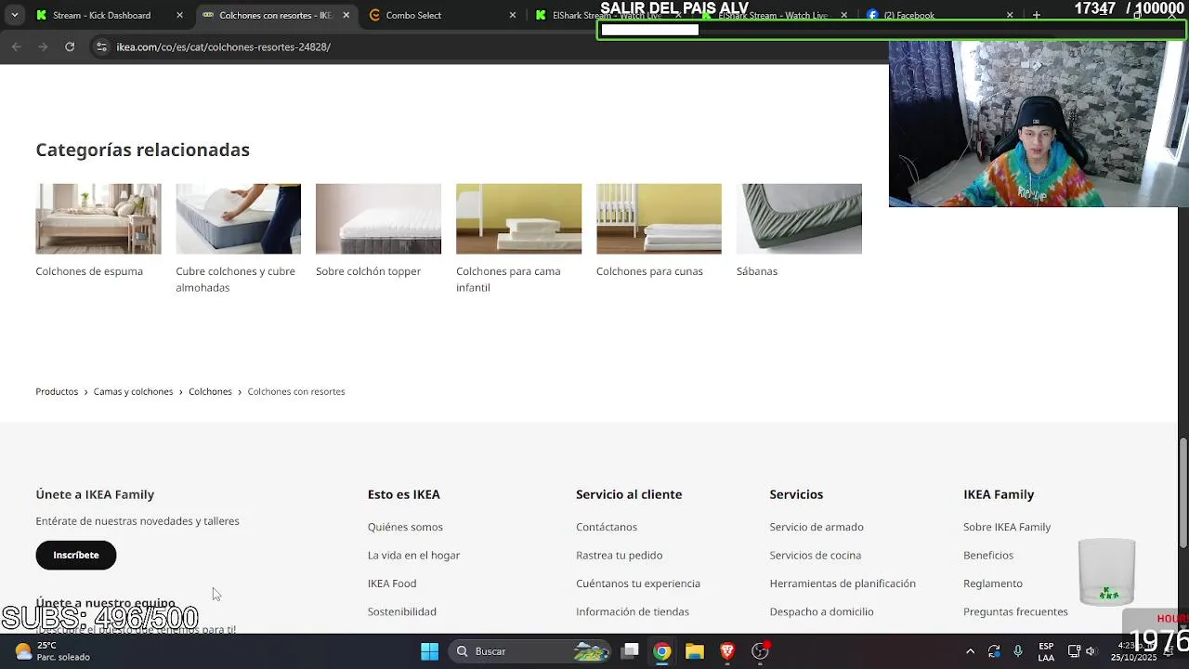Go to the Sábanas text link
Viewport: 1189px width, 669px height.
757,271
